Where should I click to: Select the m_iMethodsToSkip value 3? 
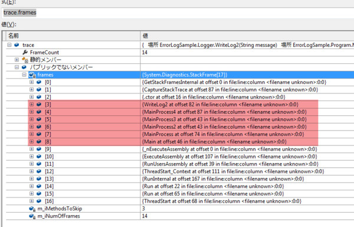(143, 209)
